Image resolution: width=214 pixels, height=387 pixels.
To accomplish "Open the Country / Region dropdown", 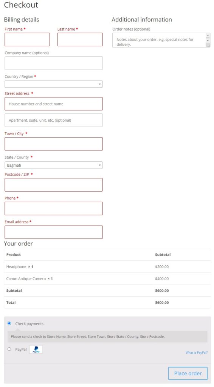I will coord(54,84).
